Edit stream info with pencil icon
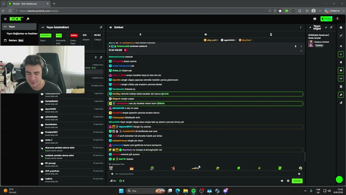This screenshot has width=346, height=195. click(x=326, y=27)
